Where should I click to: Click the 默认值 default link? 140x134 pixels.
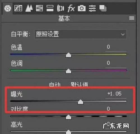80,84
